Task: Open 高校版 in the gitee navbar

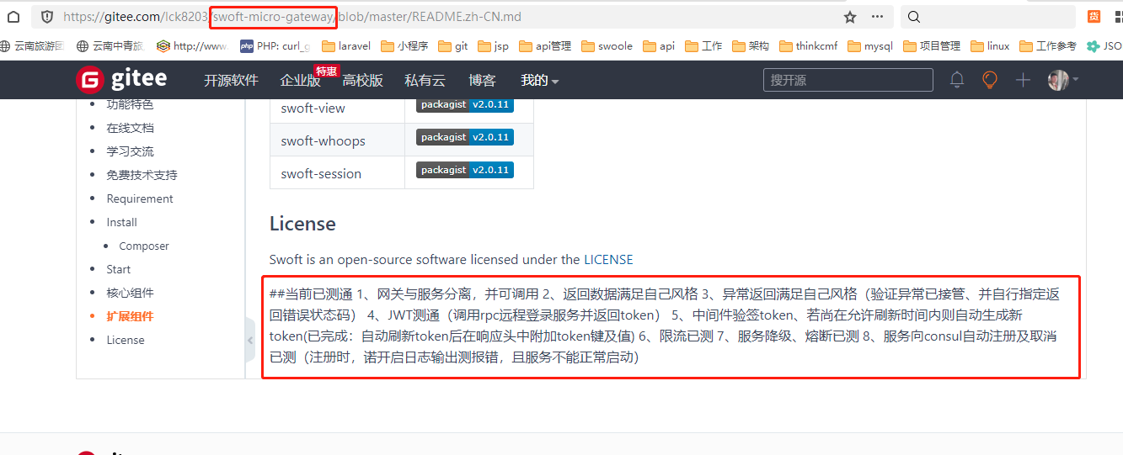Action: [x=362, y=81]
